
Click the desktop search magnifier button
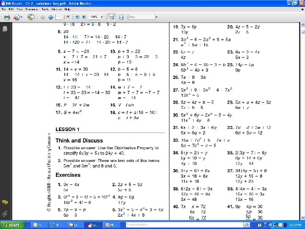coord(247,225)
